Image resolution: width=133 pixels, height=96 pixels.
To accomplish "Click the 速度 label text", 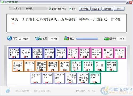I will pos(45,38).
